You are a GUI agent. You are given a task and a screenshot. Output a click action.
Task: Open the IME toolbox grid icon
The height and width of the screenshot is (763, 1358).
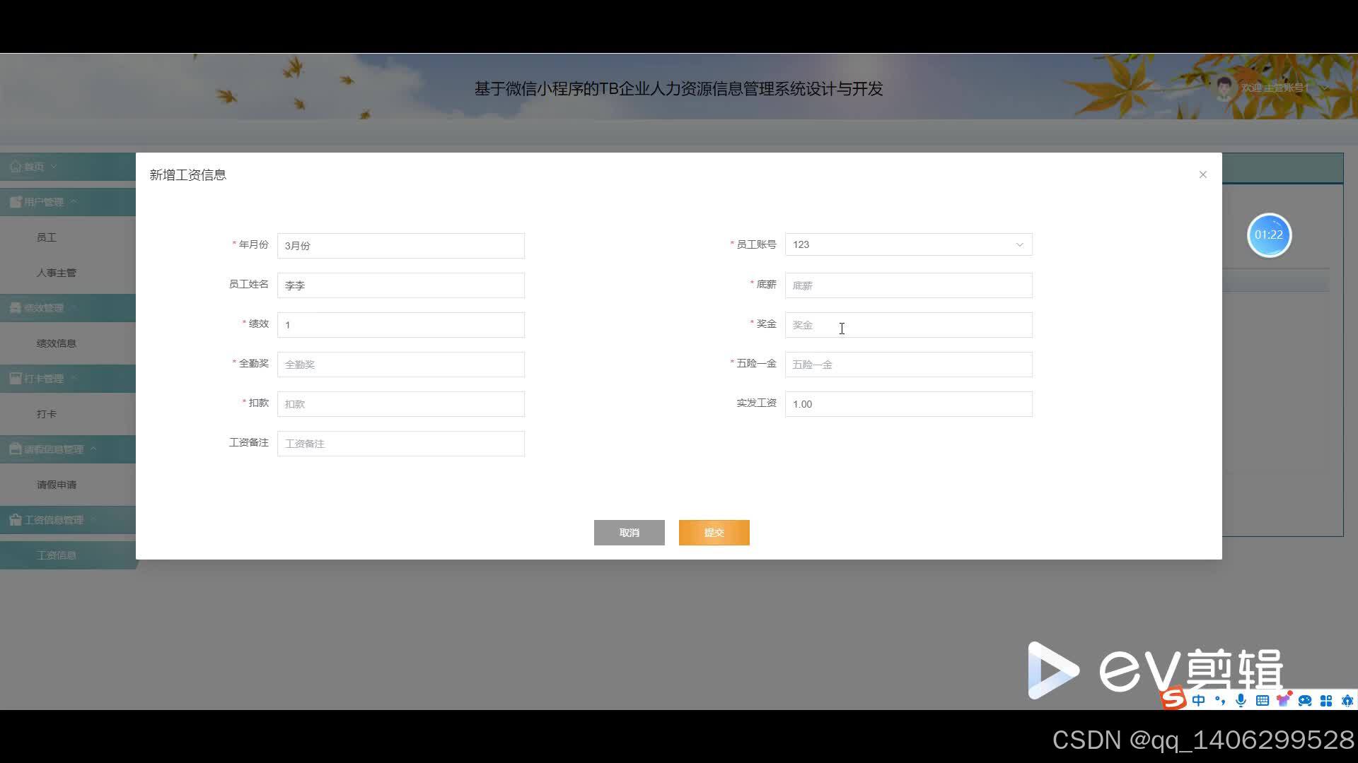[x=1326, y=700]
